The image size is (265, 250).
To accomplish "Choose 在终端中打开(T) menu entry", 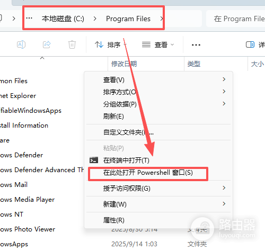I will [158, 160].
